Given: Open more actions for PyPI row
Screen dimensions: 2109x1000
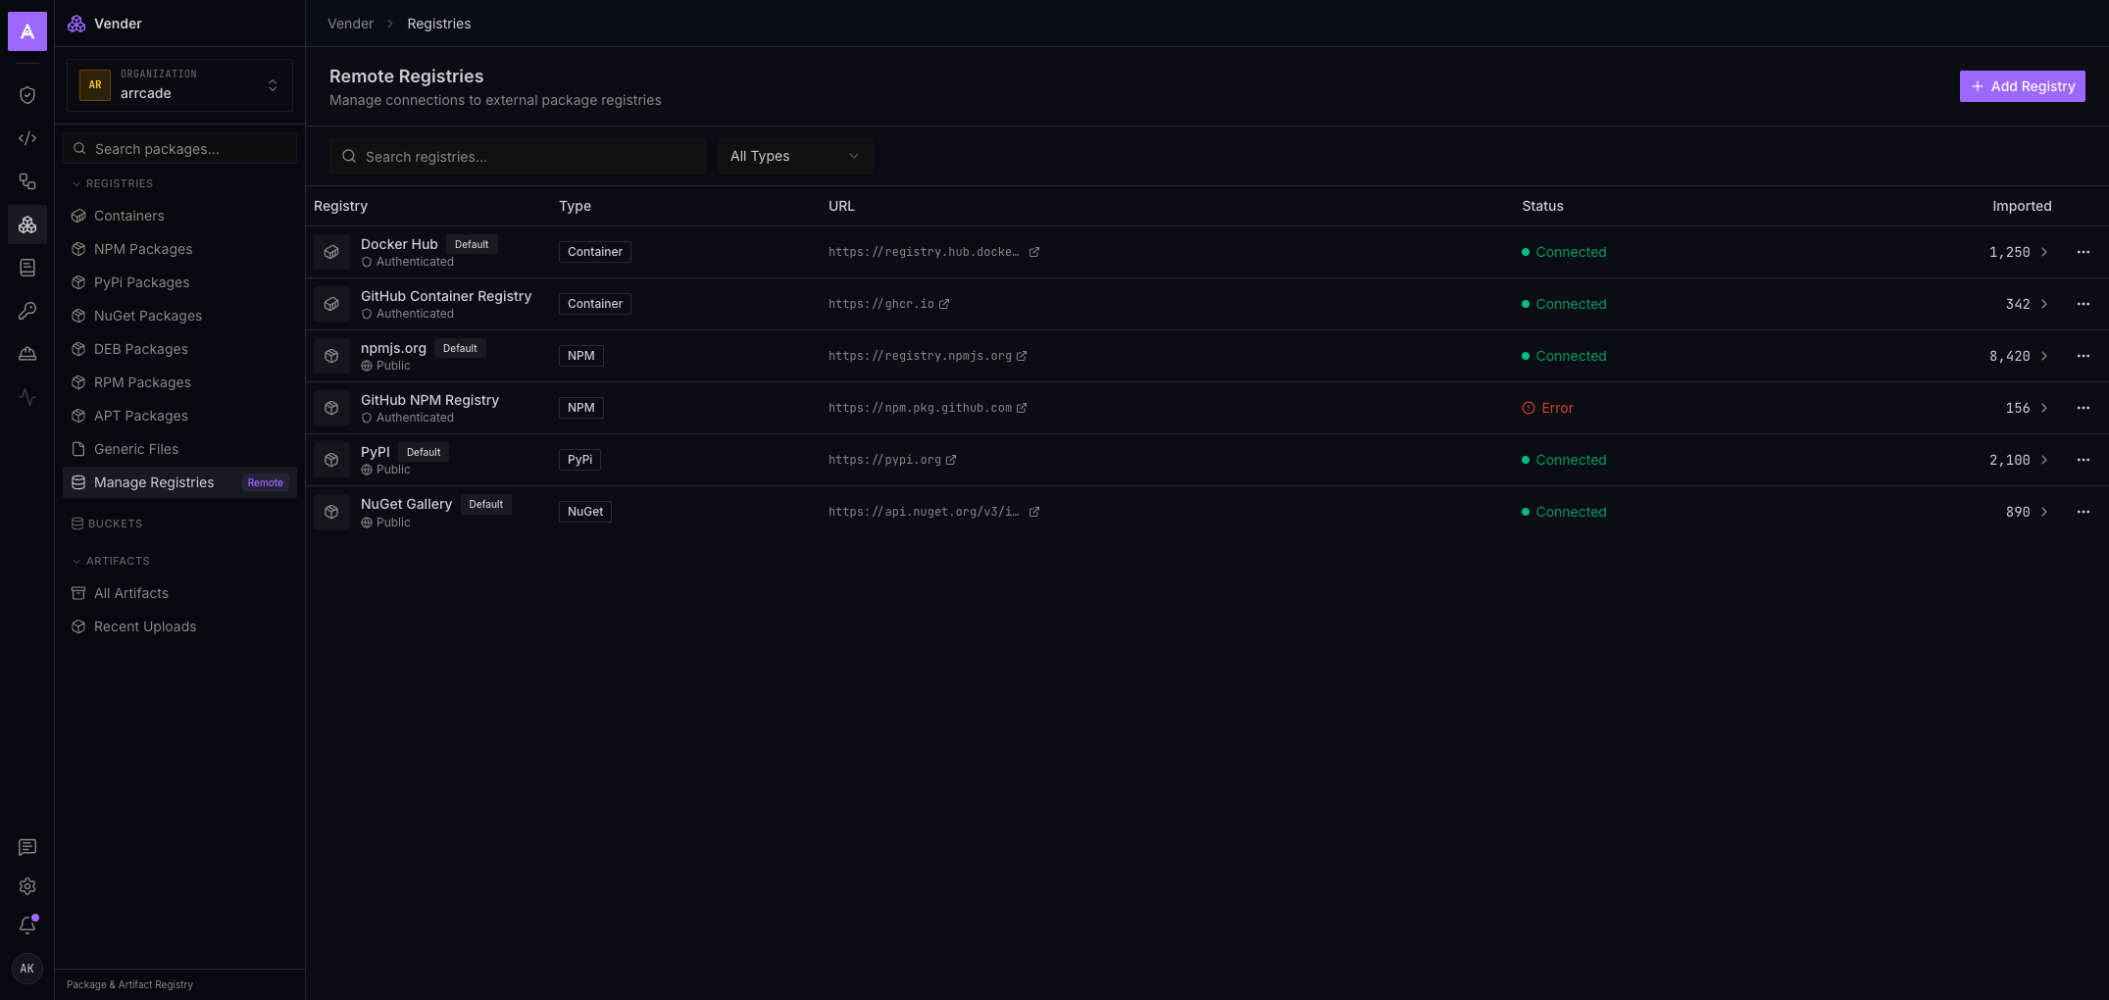Looking at the screenshot, I should [2084, 460].
